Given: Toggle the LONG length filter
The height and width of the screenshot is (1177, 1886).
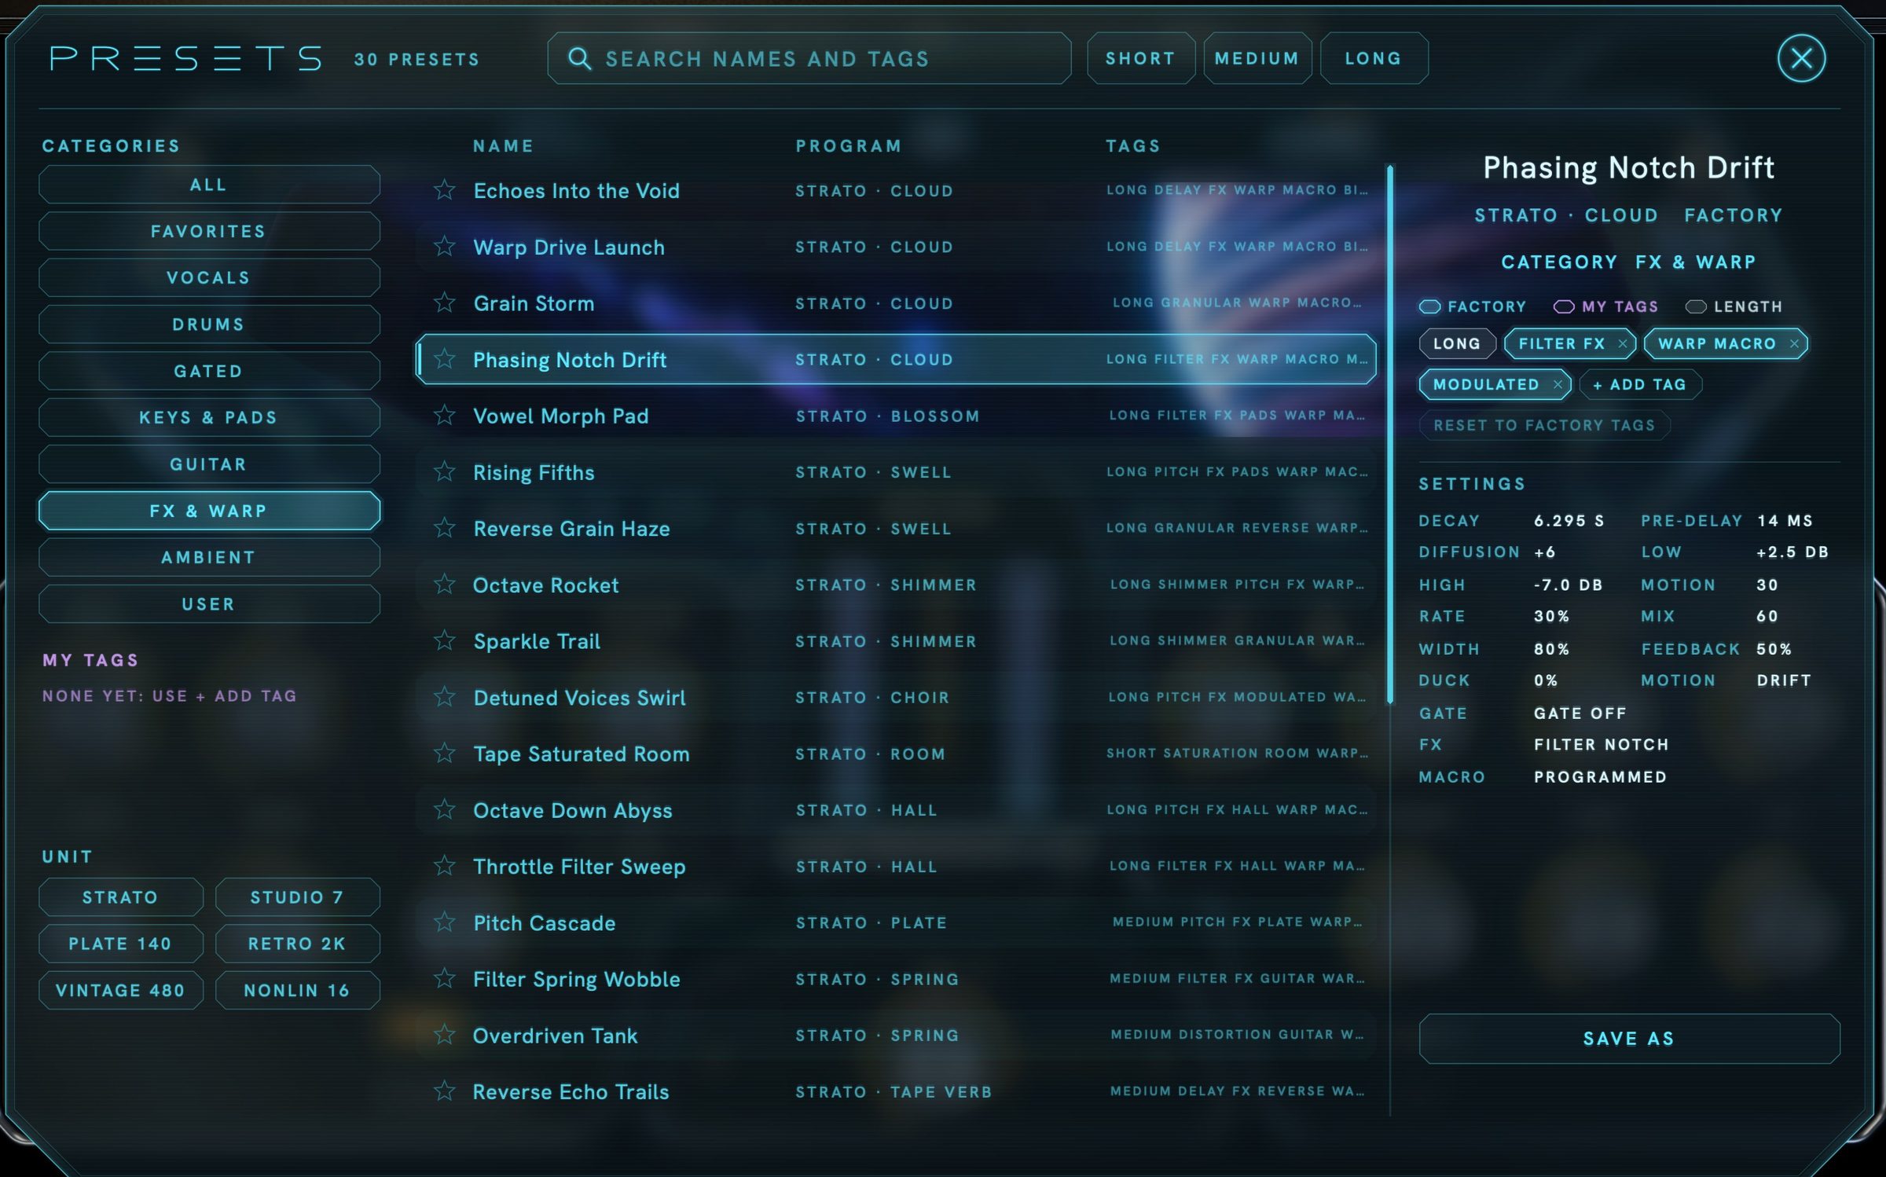Looking at the screenshot, I should (1374, 58).
